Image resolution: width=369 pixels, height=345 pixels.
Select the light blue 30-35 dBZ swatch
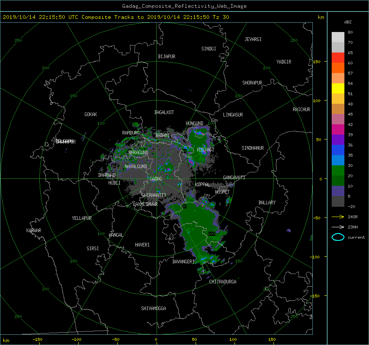point(338,160)
